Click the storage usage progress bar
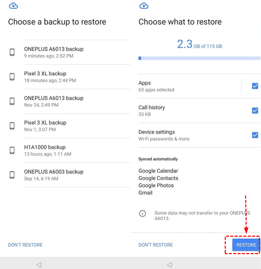This screenshot has height=269, width=261. 199,58
